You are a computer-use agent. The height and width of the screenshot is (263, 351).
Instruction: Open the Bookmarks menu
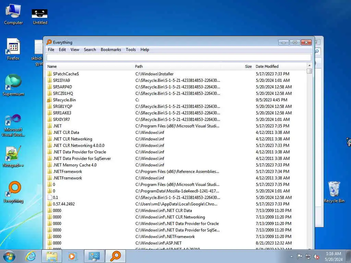click(111, 50)
